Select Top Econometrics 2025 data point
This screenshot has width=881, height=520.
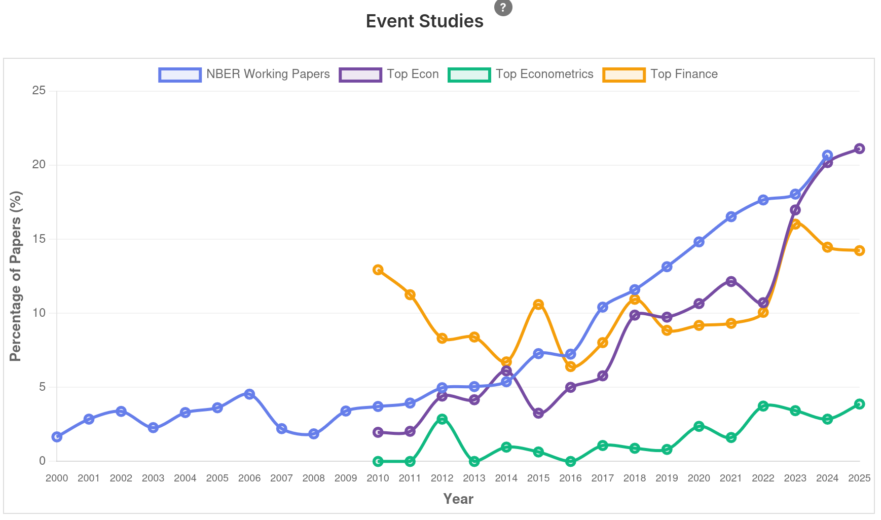pyautogui.click(x=859, y=404)
